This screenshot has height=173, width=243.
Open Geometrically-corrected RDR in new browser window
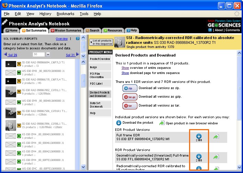[216, 157]
